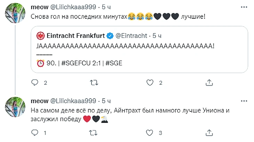Share the first tweet via share icon

pos(209,82)
